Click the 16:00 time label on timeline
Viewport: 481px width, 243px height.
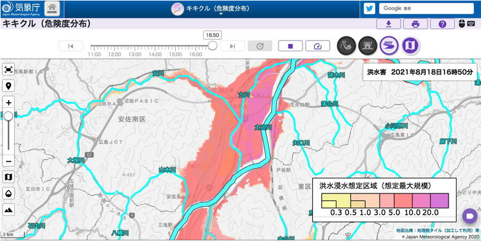(195, 54)
